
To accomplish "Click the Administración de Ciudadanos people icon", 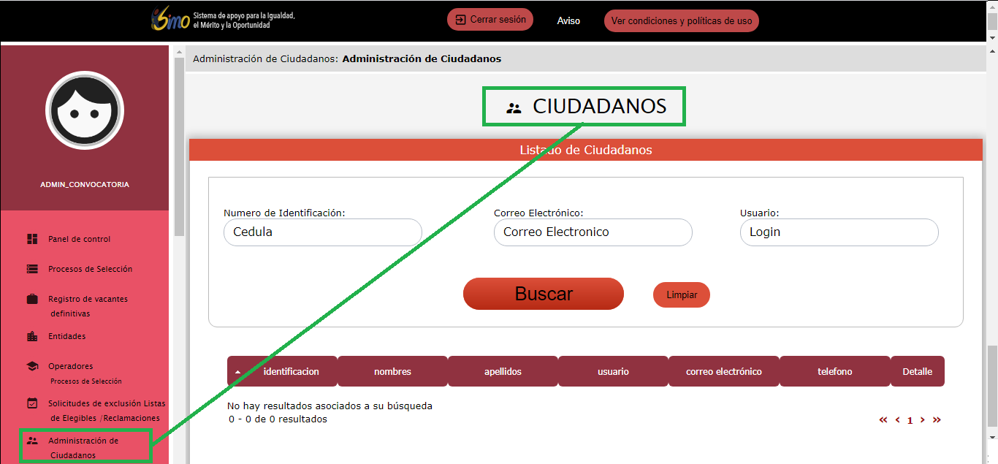I will 32,441.
